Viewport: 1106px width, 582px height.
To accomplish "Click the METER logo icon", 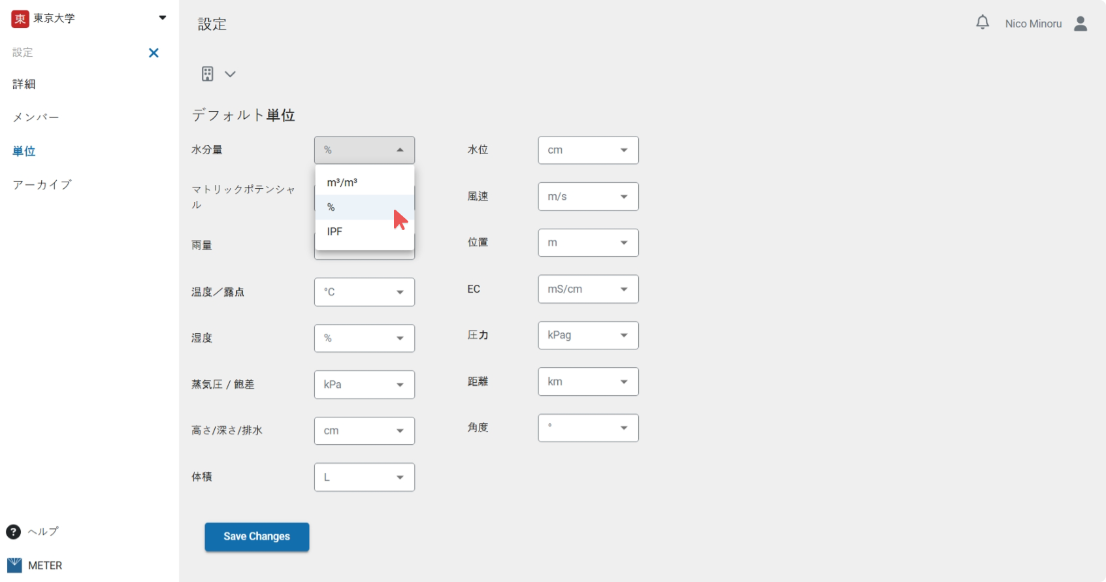I will (x=14, y=565).
